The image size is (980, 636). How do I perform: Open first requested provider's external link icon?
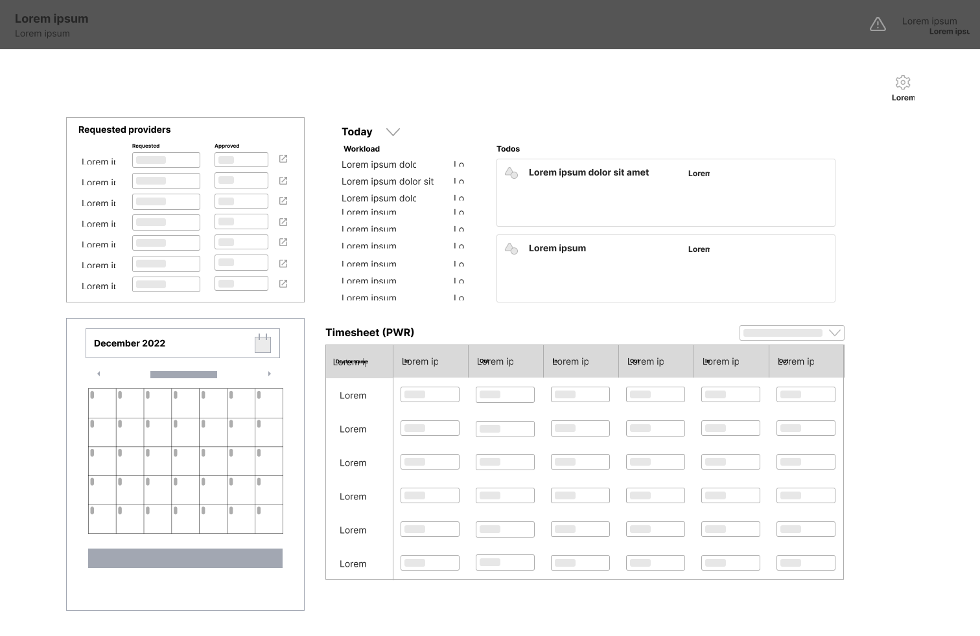(283, 159)
